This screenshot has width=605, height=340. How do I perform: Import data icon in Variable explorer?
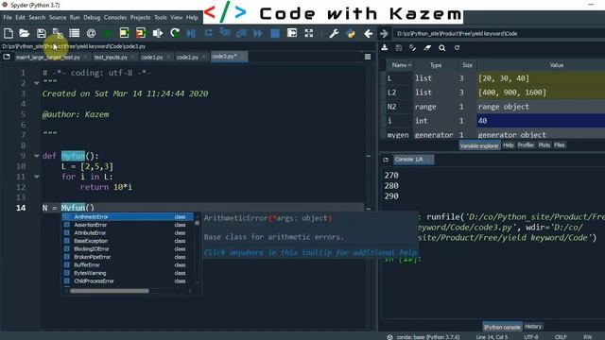click(x=385, y=48)
